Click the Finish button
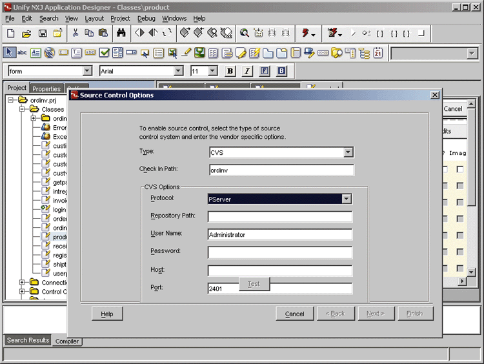This screenshot has height=364, width=484. pos(415,314)
